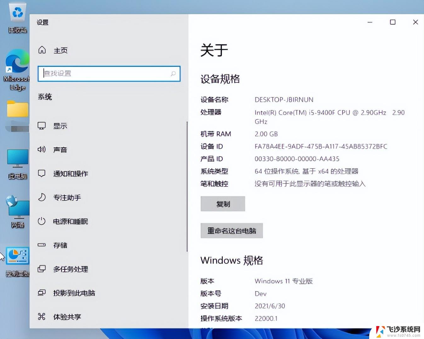Click the 重命名这台电脑 button
This screenshot has height=339, width=424.
(232, 231)
